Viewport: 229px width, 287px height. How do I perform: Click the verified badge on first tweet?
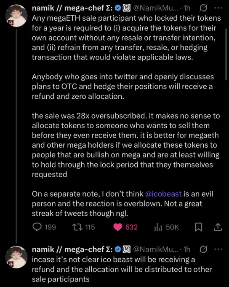119,8
